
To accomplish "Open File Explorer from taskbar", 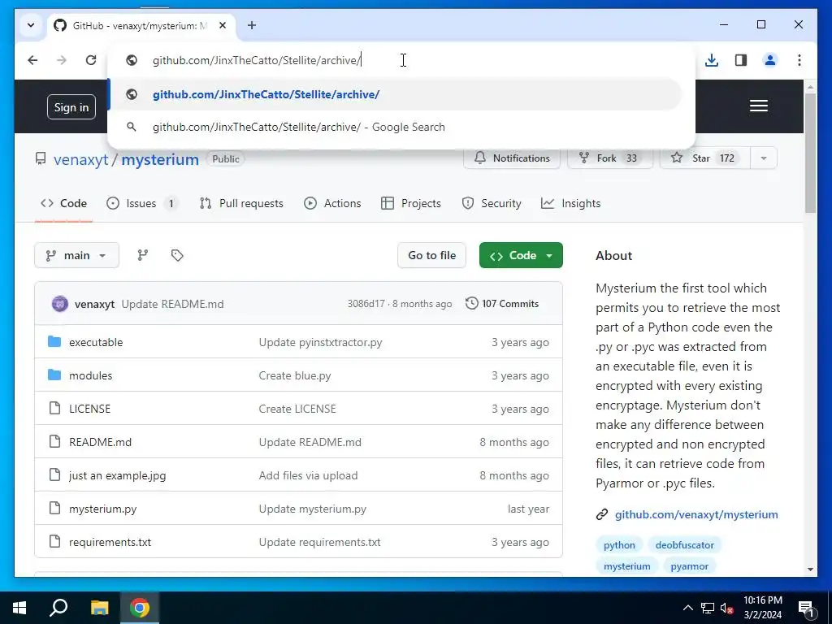I will pyautogui.click(x=99, y=608).
